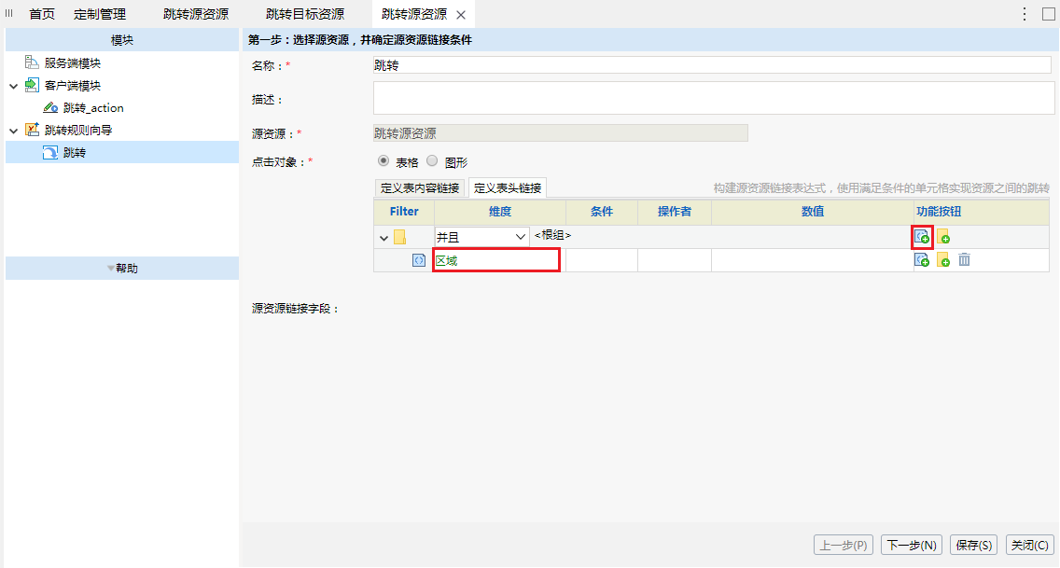Click 保存(S) button
The width and height of the screenshot is (1060, 568).
coord(973,545)
